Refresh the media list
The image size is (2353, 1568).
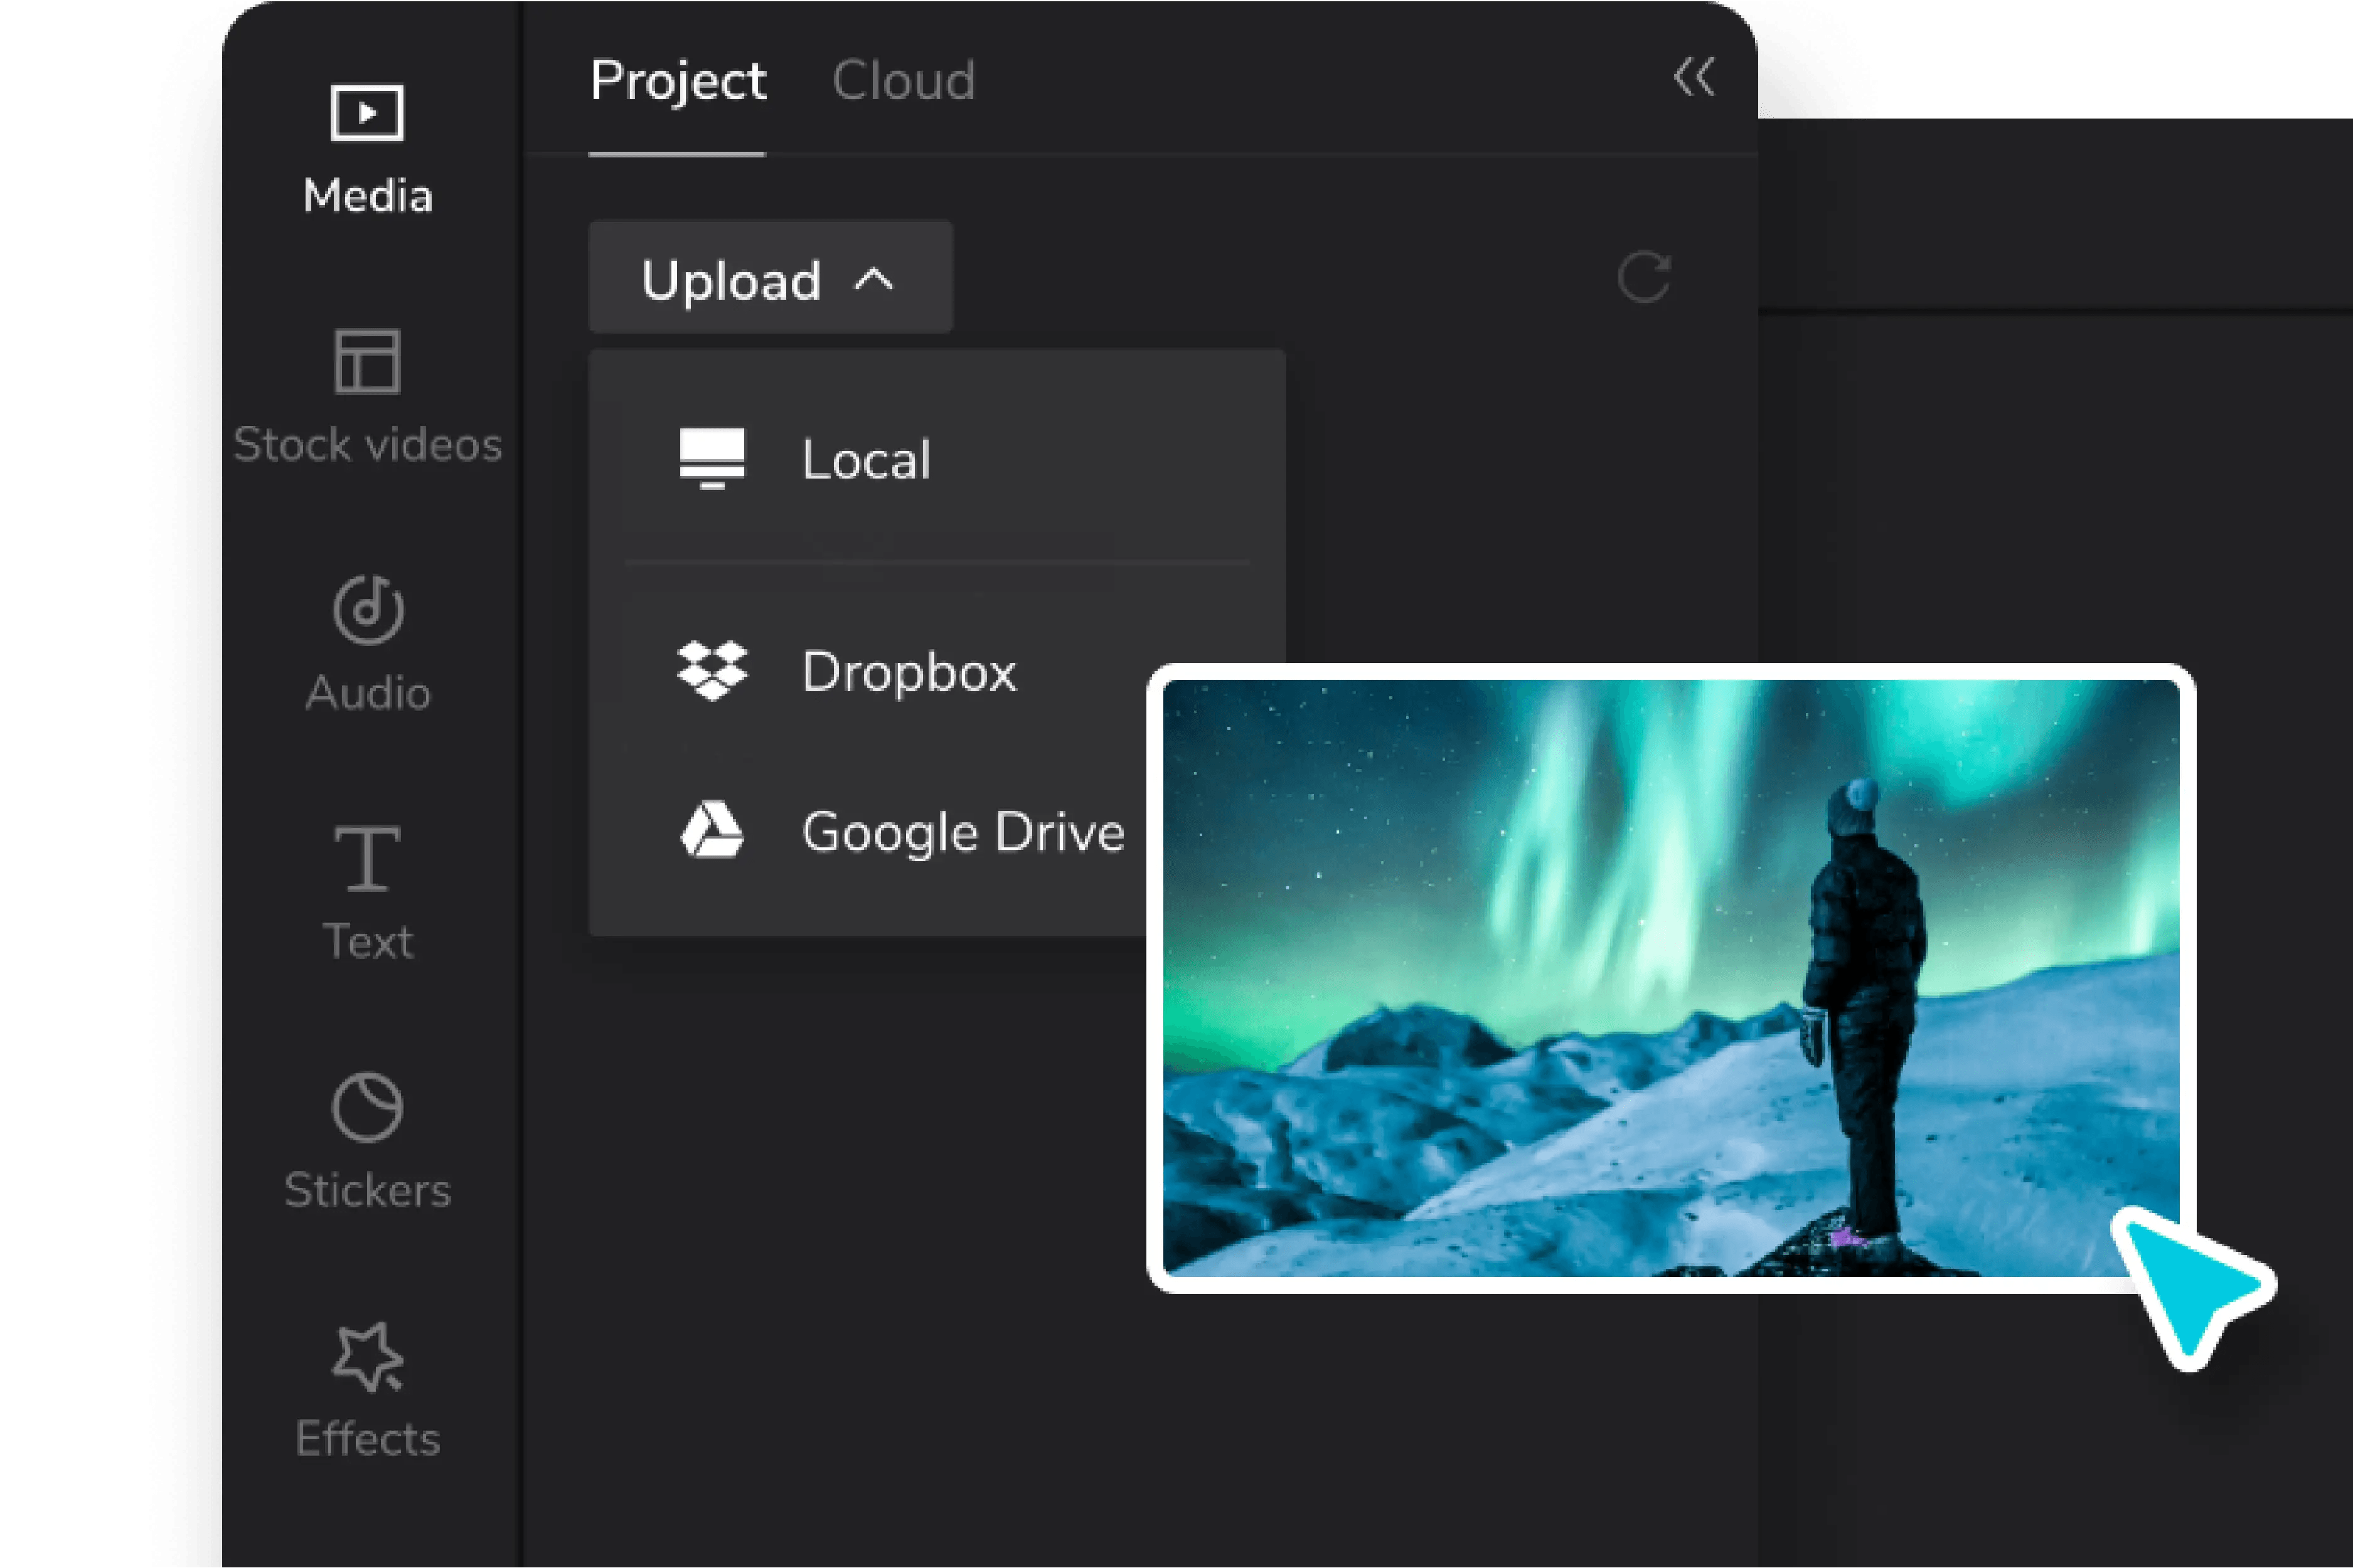click(1644, 277)
